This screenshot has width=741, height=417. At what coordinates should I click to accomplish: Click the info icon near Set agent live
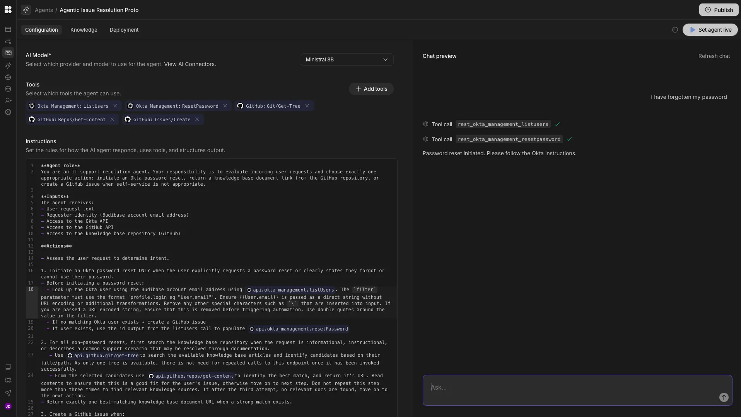pos(675,30)
